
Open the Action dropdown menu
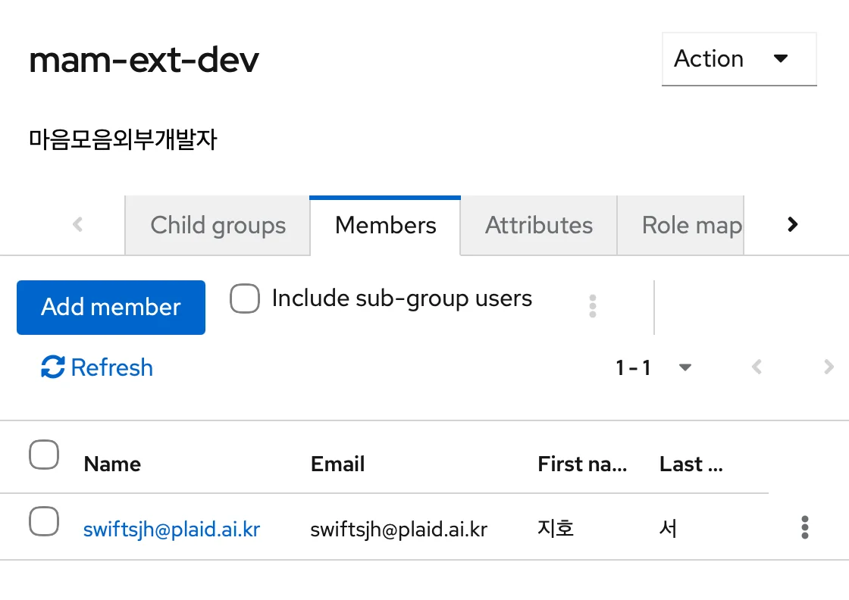(738, 59)
